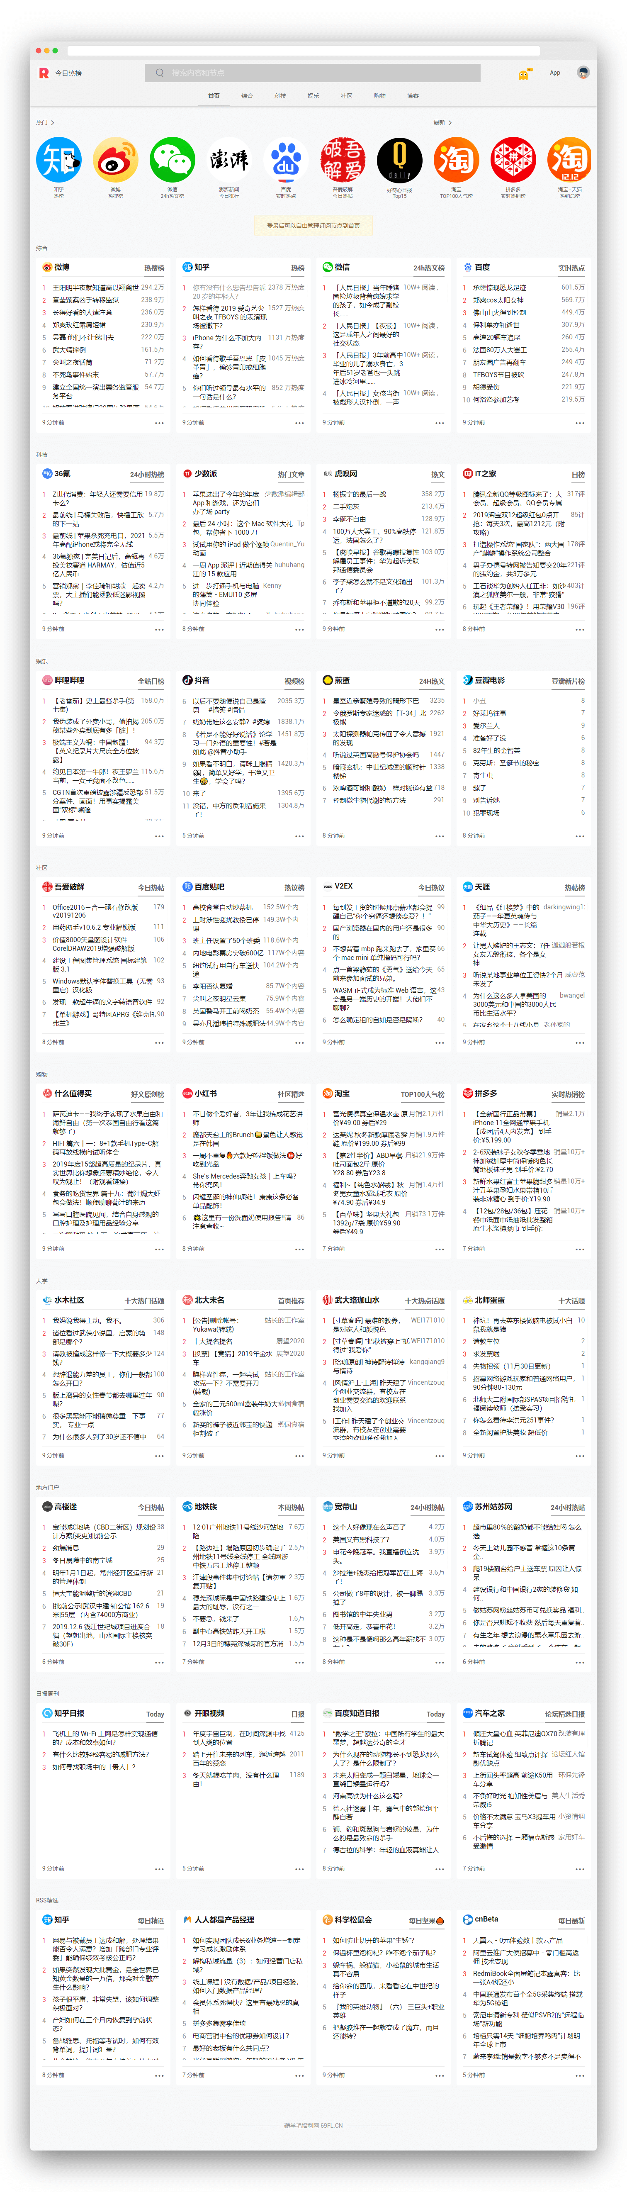Open the 微信24h热文榜 round icon

172,159
